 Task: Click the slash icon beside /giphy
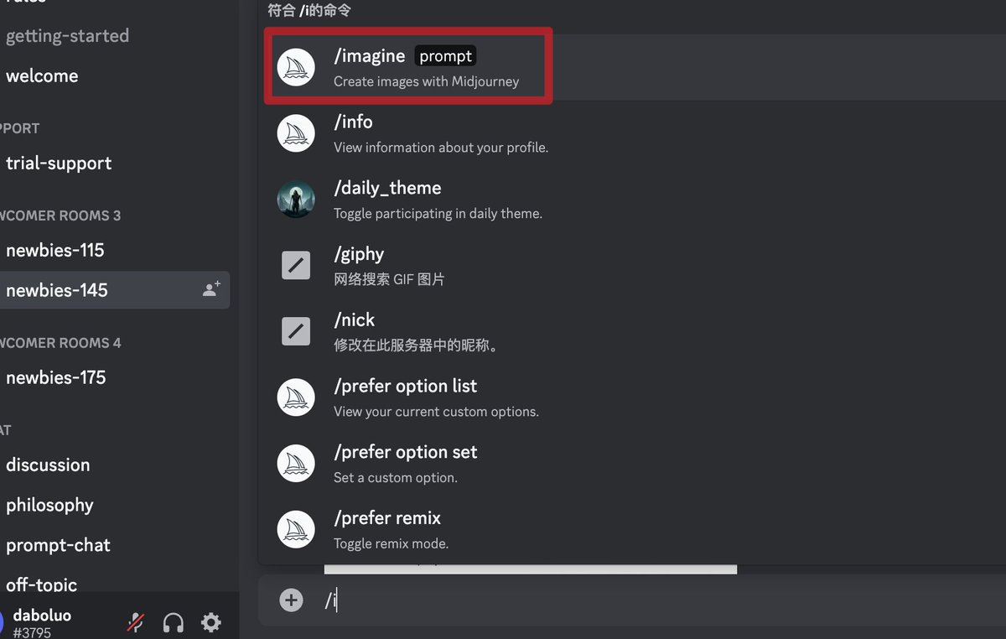(x=296, y=266)
